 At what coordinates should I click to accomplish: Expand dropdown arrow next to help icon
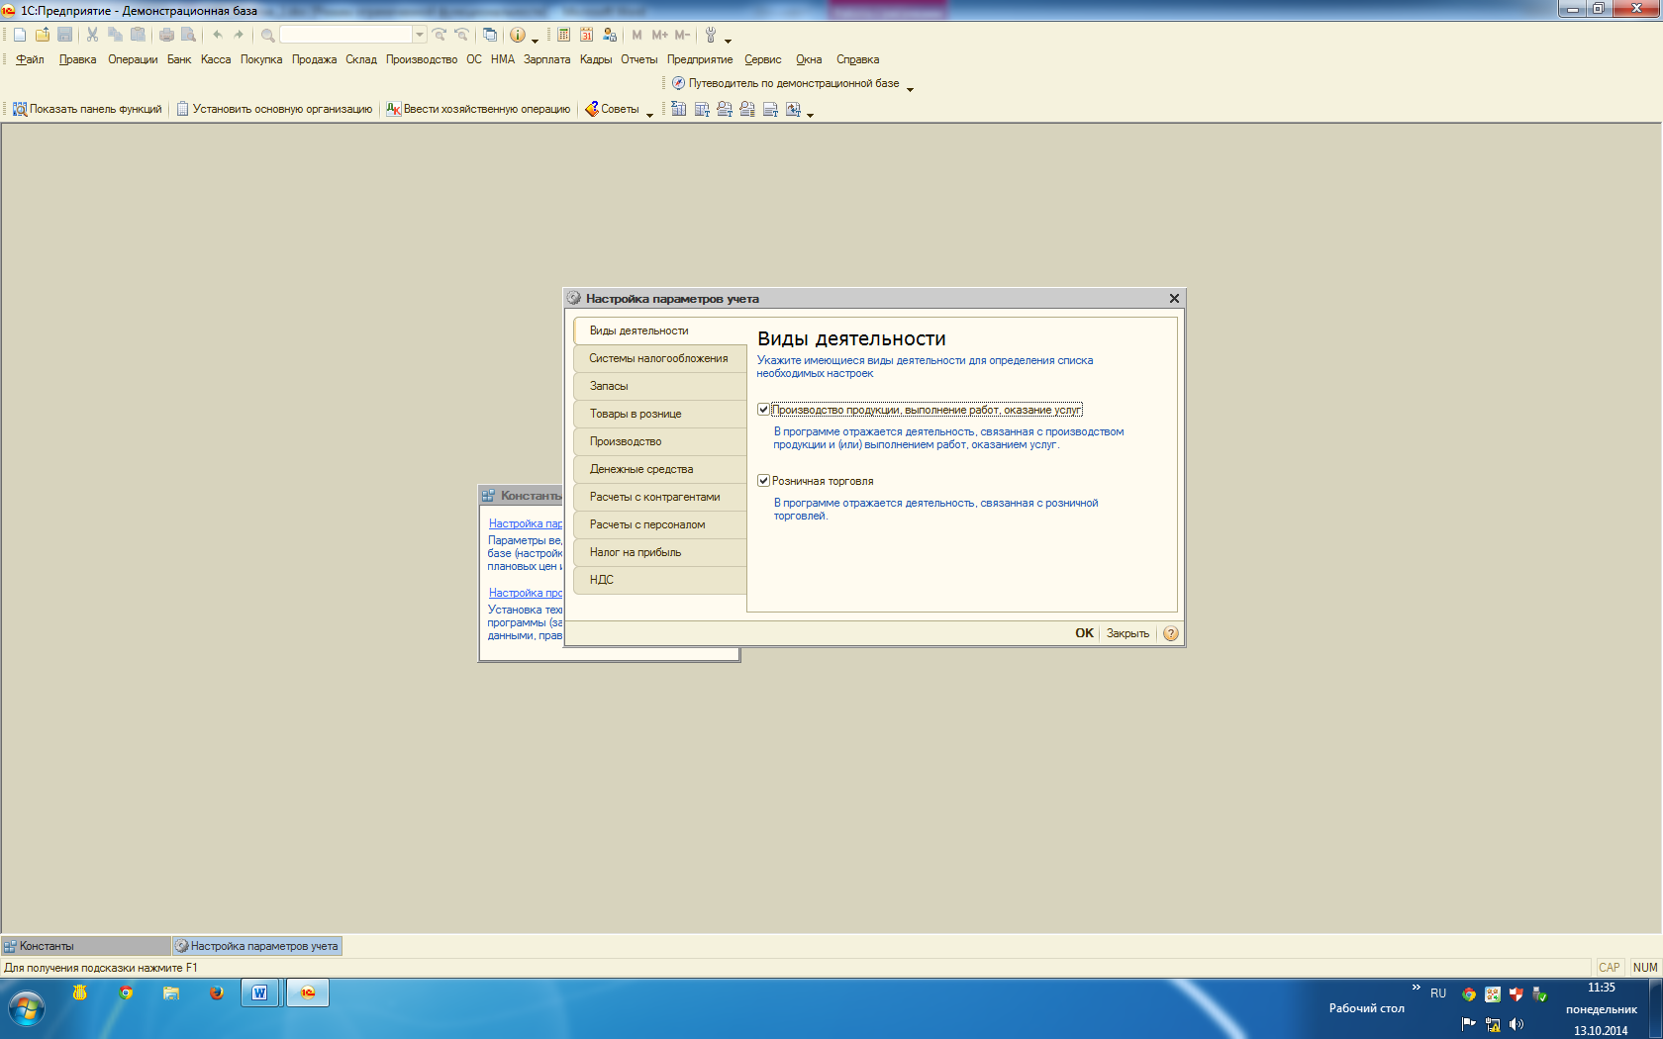535,40
